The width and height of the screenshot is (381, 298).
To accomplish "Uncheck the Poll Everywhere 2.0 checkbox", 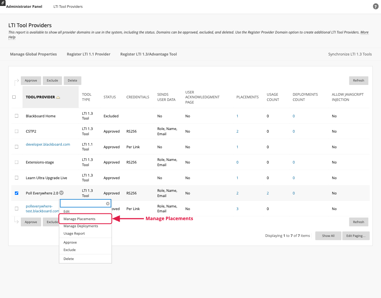I will (x=16, y=193).
